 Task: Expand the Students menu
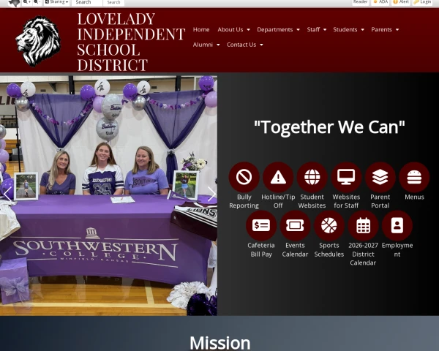tap(348, 29)
